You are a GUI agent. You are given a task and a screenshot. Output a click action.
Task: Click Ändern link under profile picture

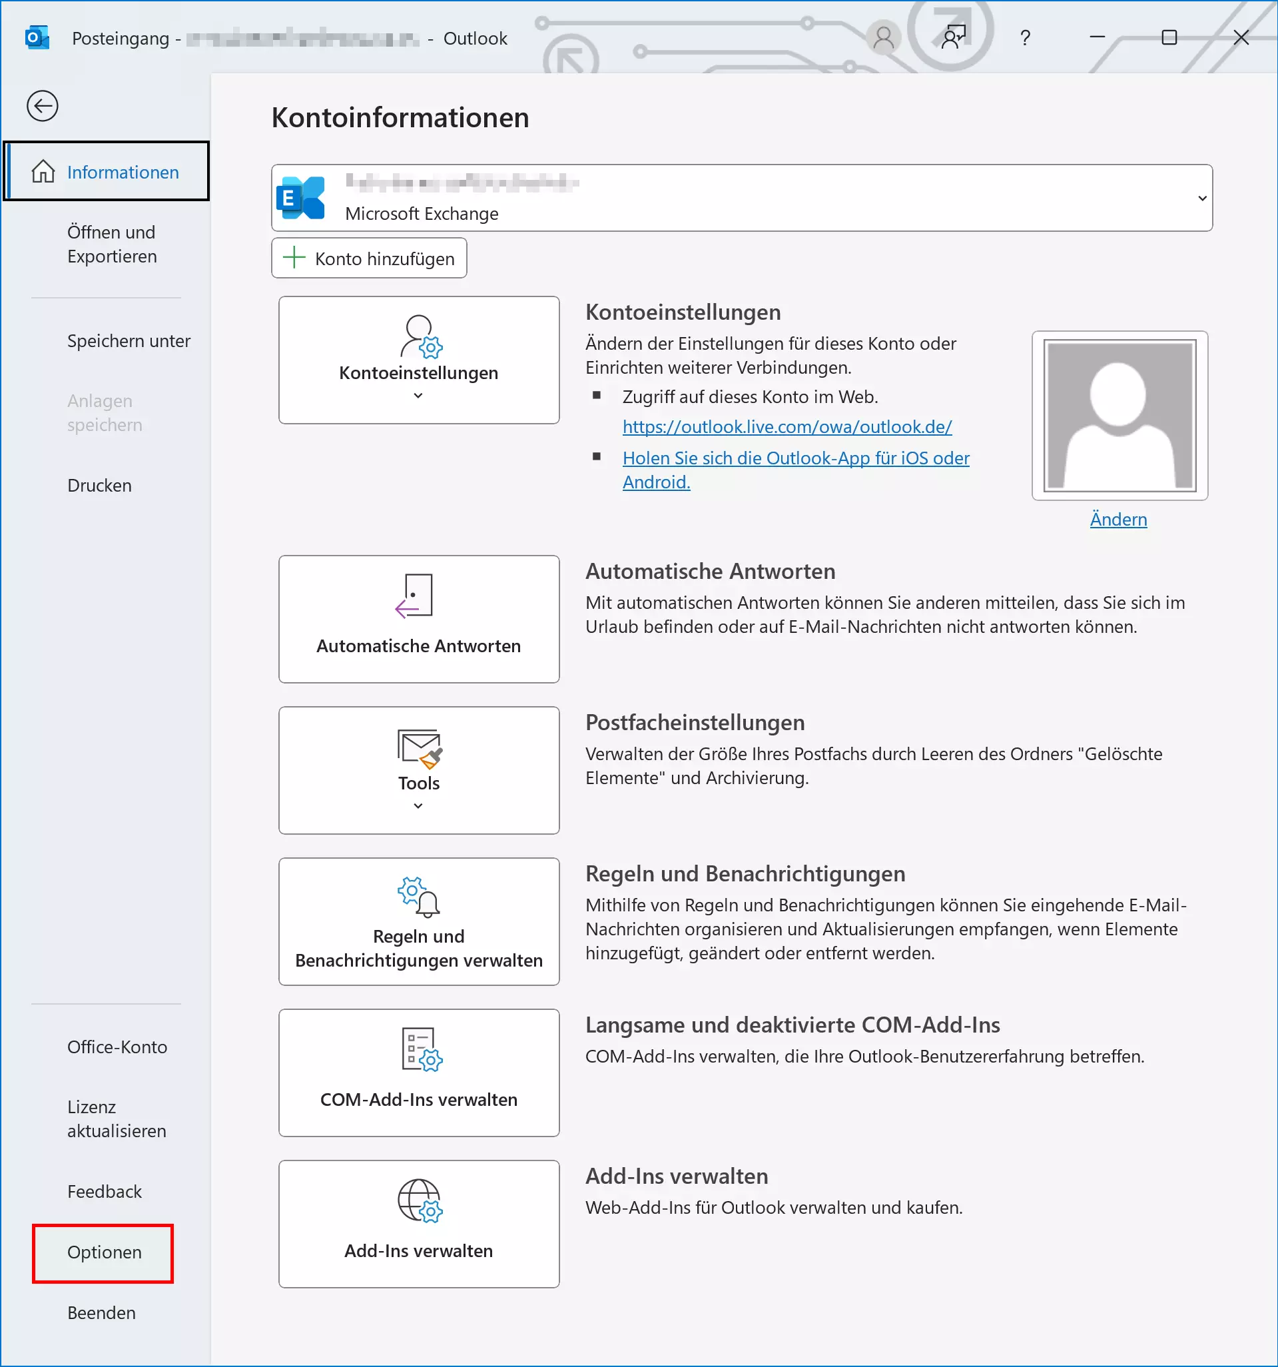[x=1119, y=519]
